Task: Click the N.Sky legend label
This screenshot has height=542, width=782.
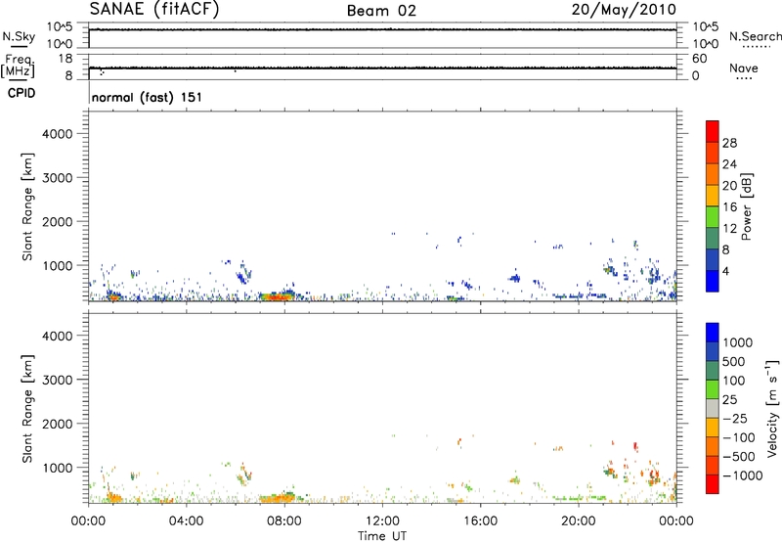Action: pos(19,36)
